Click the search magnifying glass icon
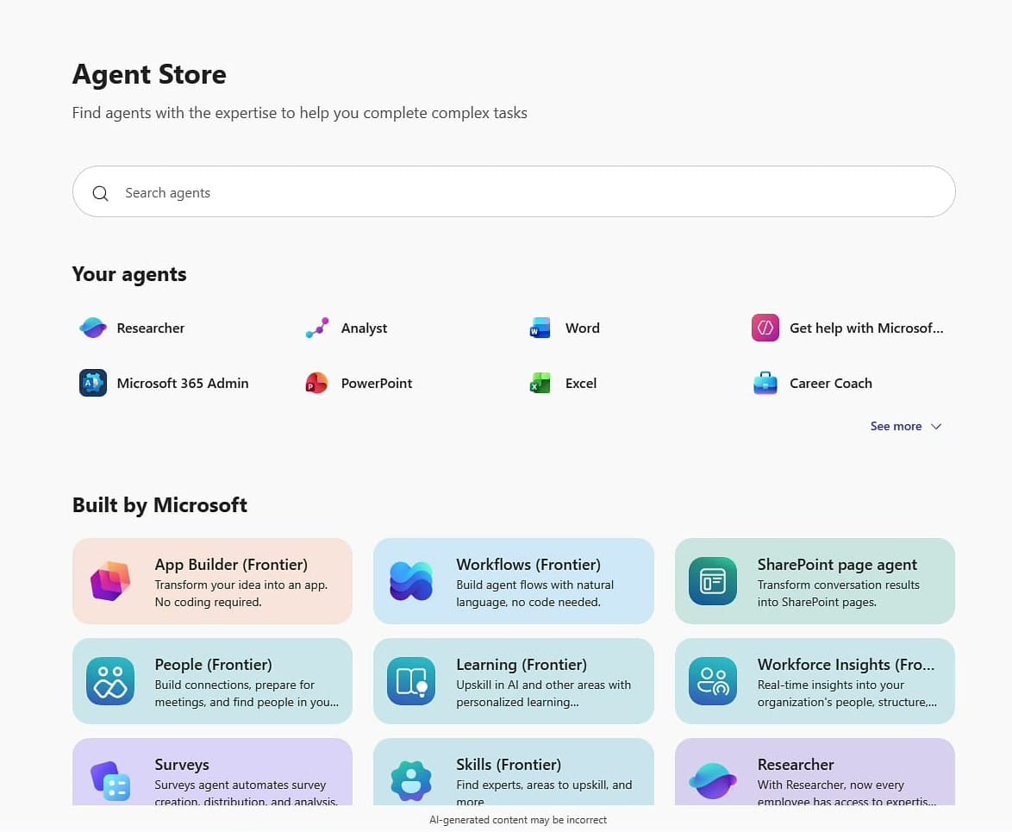This screenshot has width=1012, height=832. (100, 193)
